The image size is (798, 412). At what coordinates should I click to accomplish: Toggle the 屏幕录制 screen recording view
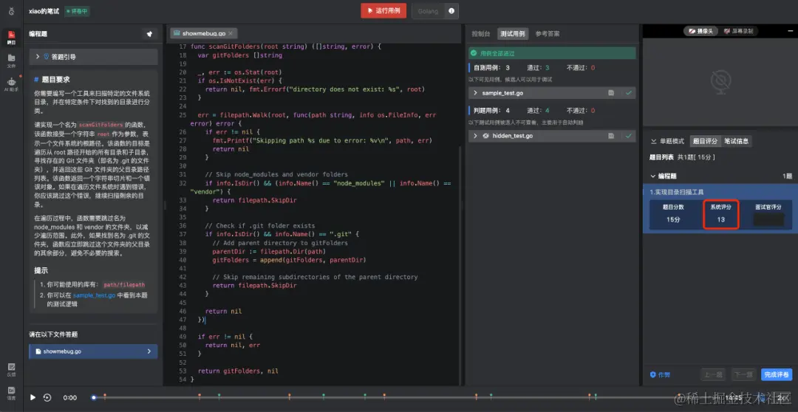pos(737,31)
